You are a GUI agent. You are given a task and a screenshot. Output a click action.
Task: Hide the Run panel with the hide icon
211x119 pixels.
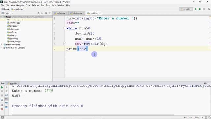209,83
